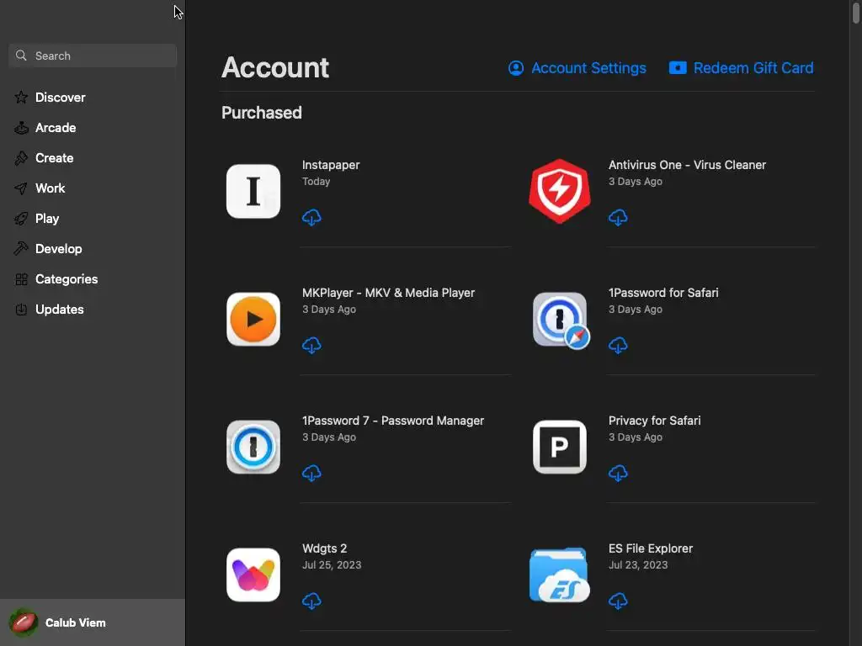Click the Privacy for Safari title

point(654,421)
